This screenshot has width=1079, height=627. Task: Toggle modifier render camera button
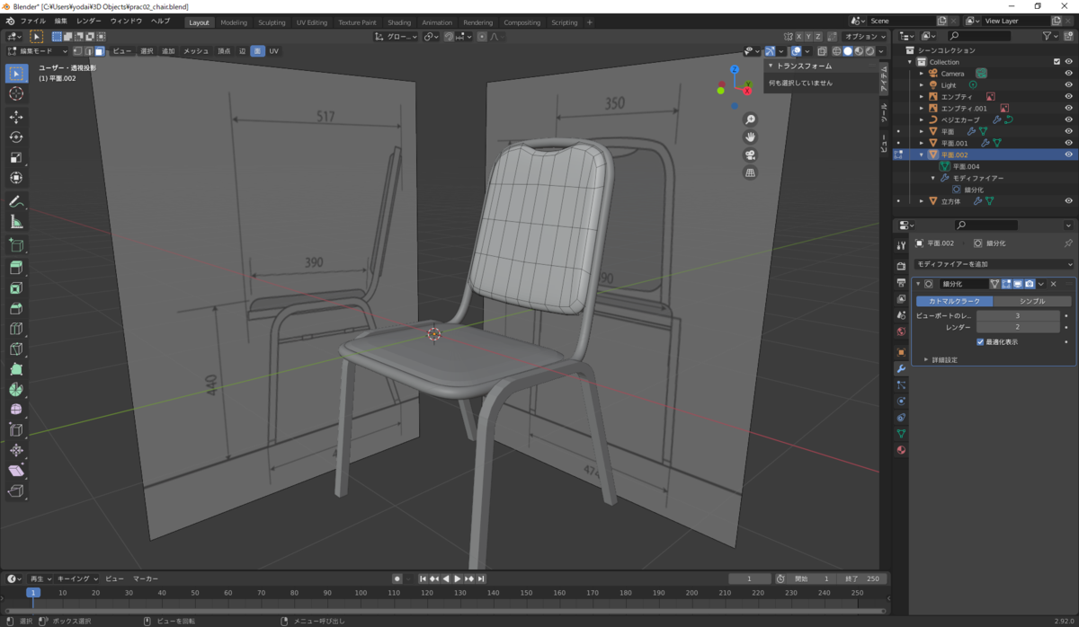1030,284
